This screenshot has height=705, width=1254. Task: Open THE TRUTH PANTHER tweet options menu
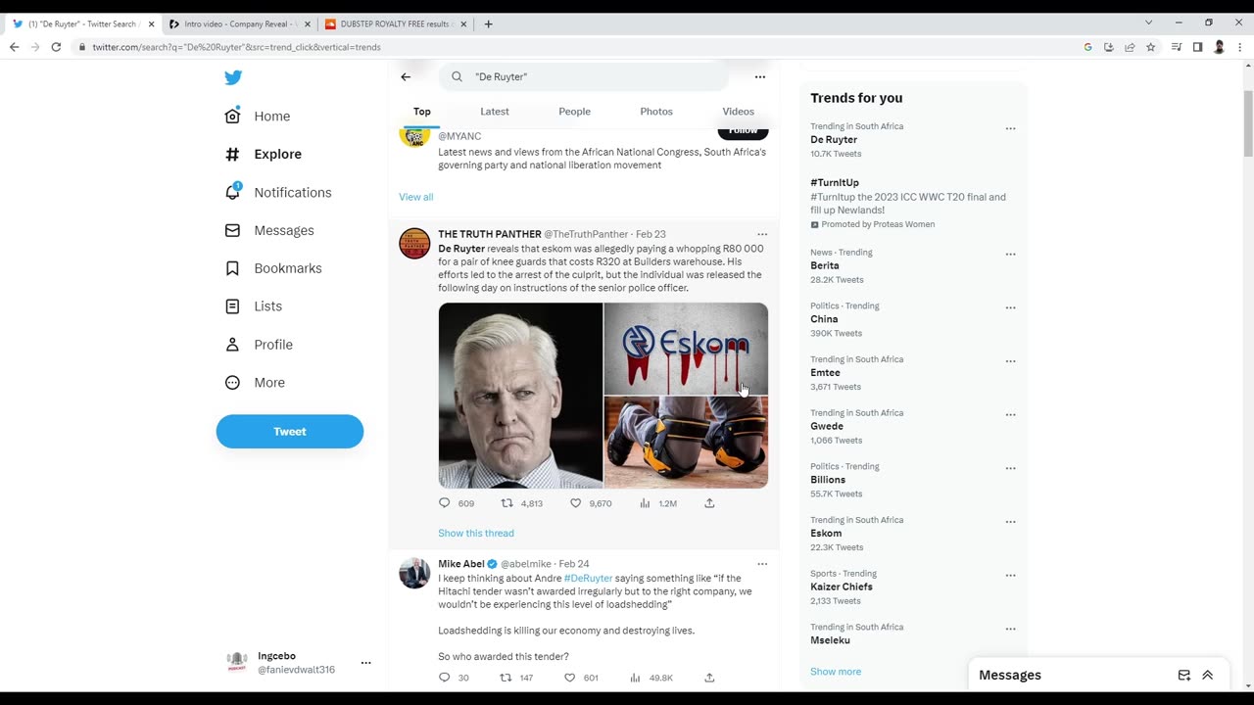tap(762, 235)
